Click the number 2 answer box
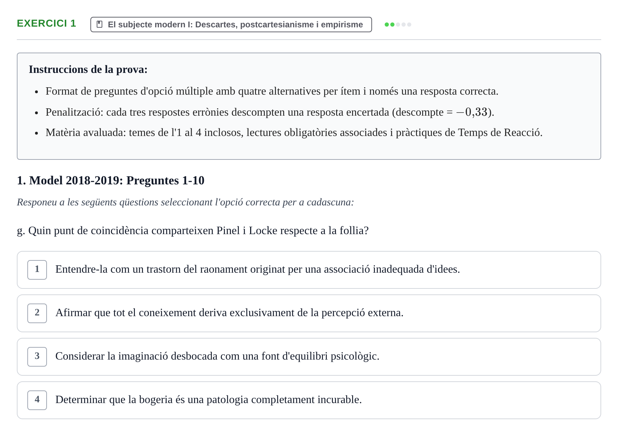The width and height of the screenshot is (618, 436). 37,313
